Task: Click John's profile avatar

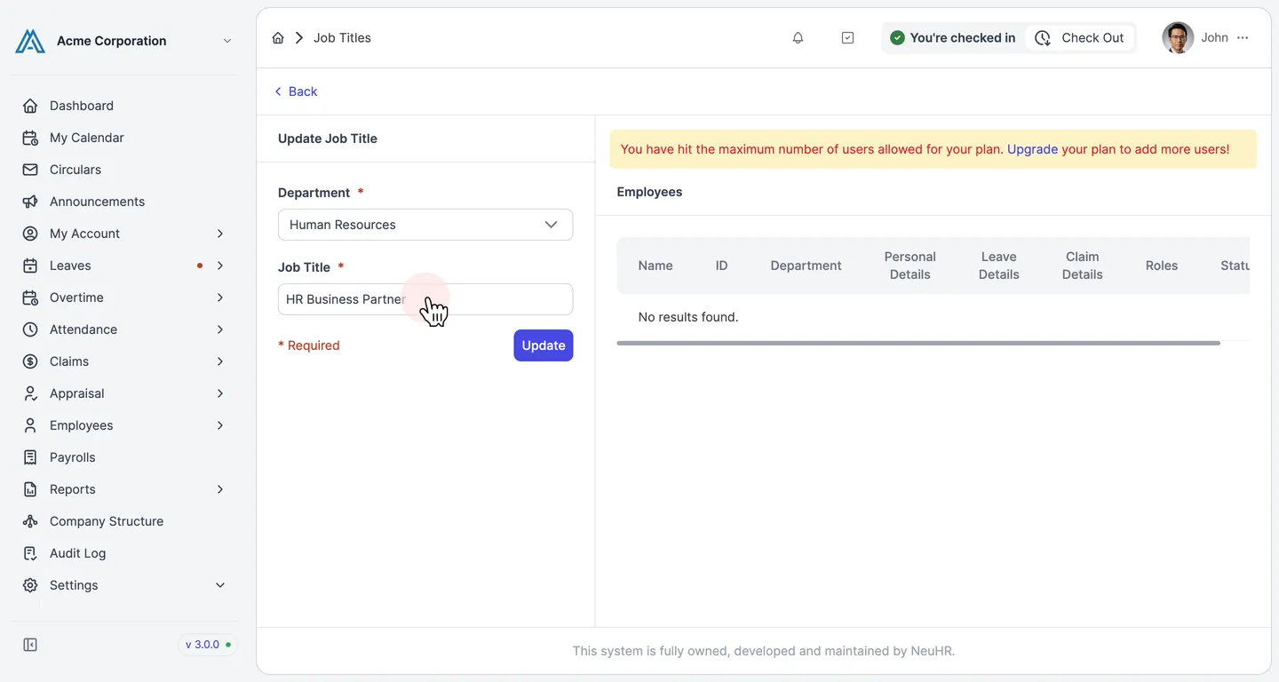Action: point(1178,37)
